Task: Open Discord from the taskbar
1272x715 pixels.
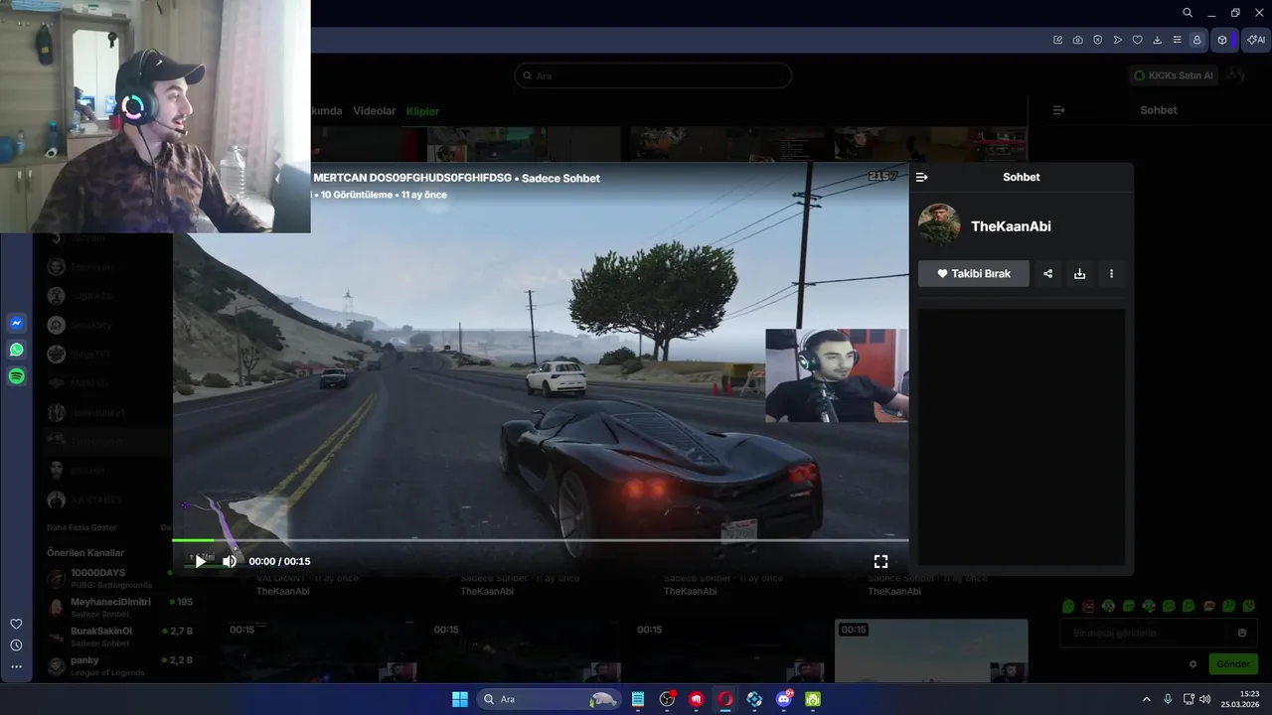Action: point(784,699)
